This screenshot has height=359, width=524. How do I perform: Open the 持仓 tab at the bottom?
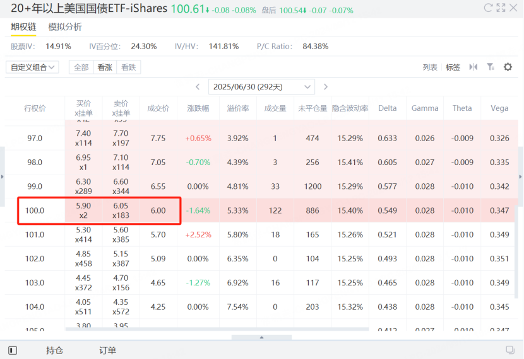pyautogui.click(x=54, y=350)
